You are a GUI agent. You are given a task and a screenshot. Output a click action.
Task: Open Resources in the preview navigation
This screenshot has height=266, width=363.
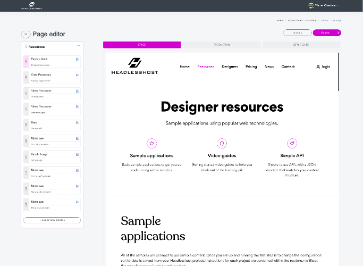click(x=206, y=66)
